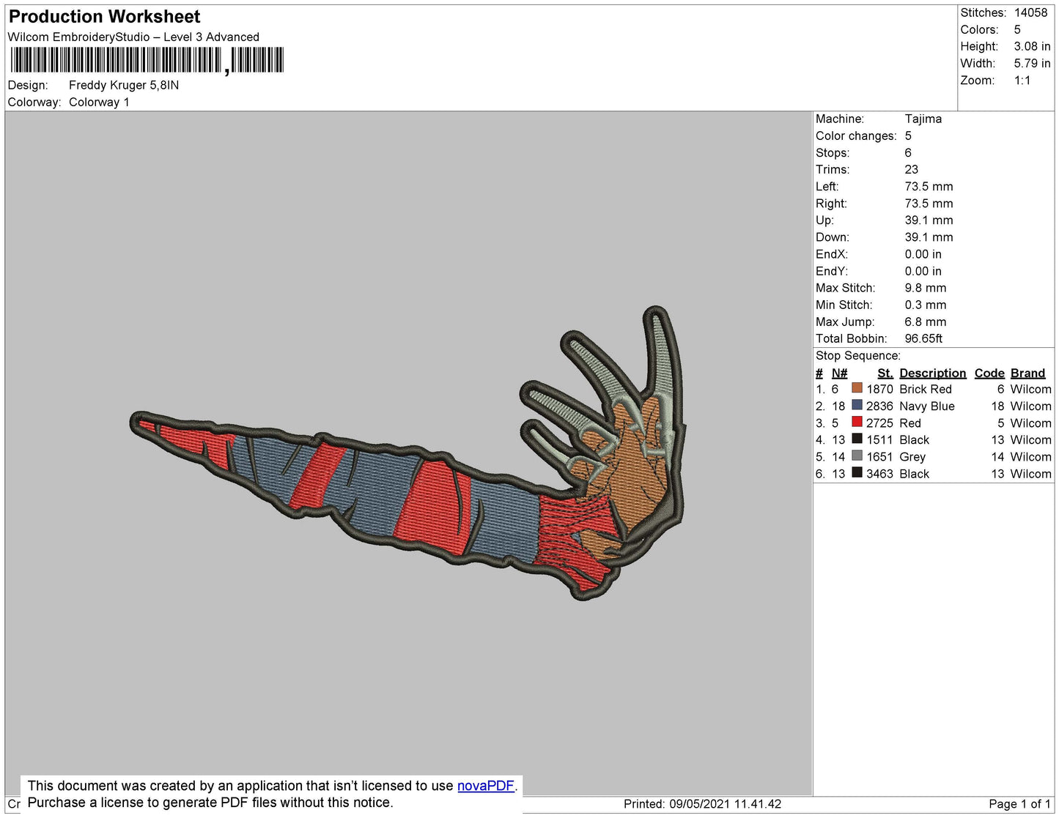
Task: Click the zoom value 1:1
Action: coord(1022,81)
